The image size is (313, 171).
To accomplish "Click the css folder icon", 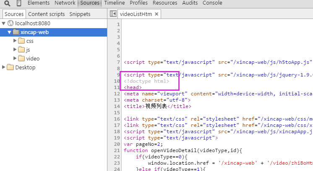I will [21, 41].
